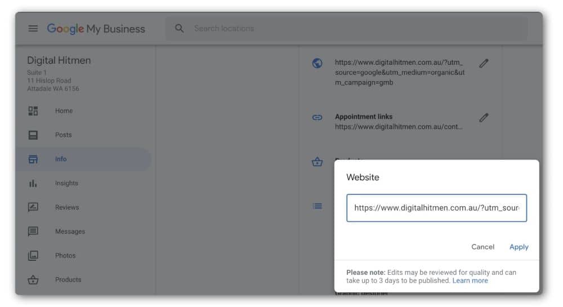Open the Products sidebar item
Viewport: 563px width, 307px height.
(68, 279)
